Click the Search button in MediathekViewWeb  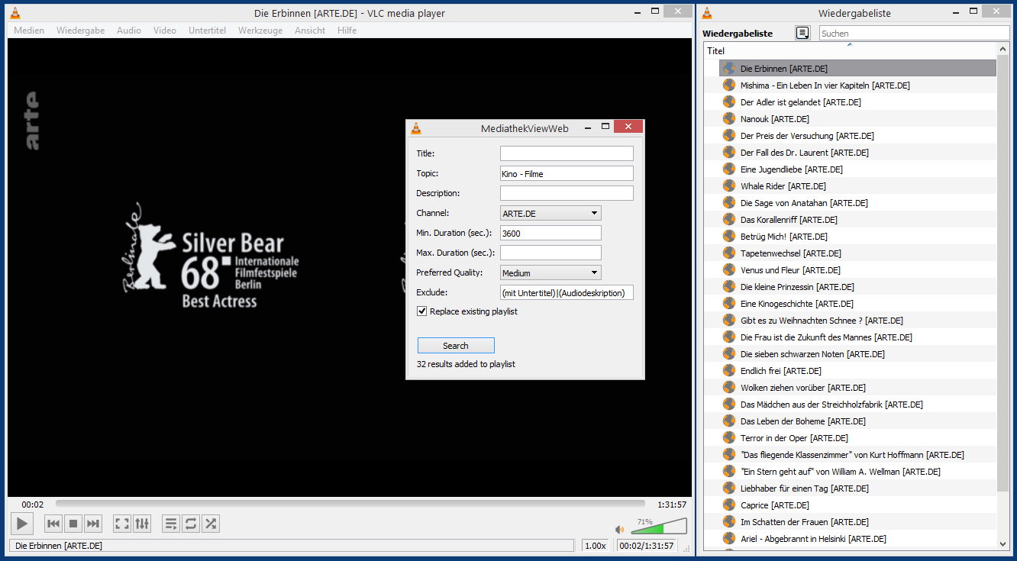tap(456, 346)
